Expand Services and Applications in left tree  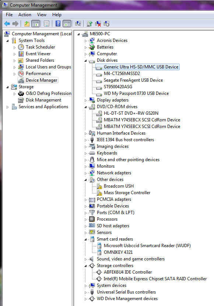(7, 107)
